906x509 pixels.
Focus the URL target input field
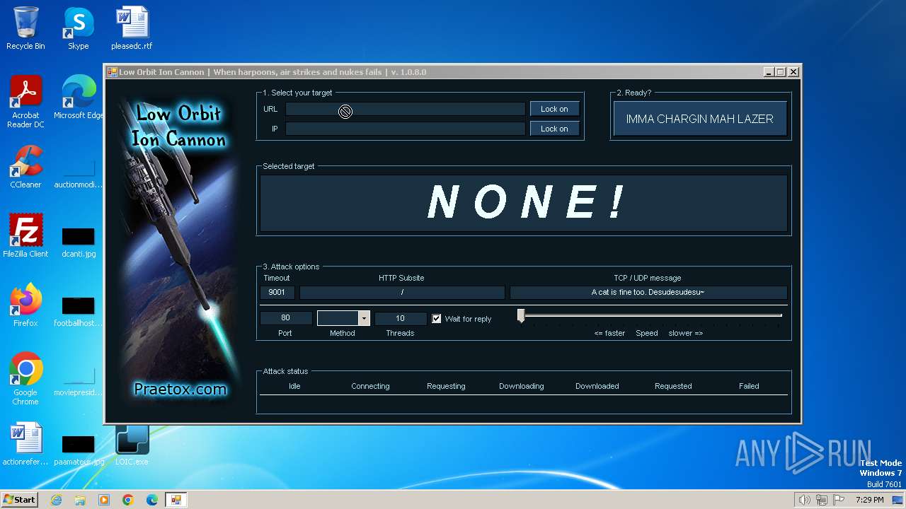(x=406, y=109)
